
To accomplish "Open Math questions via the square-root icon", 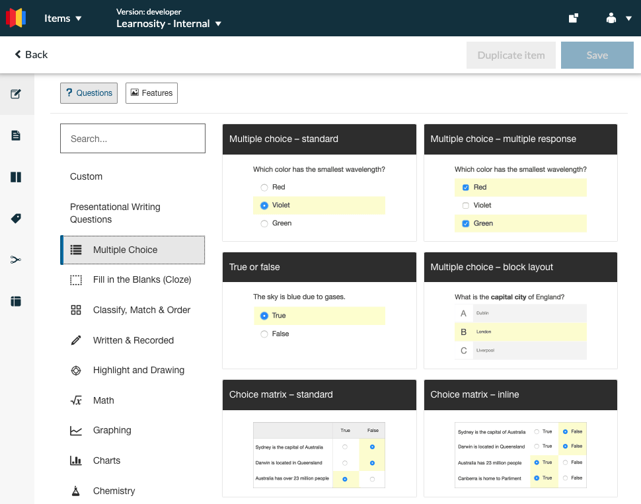I will (76, 400).
